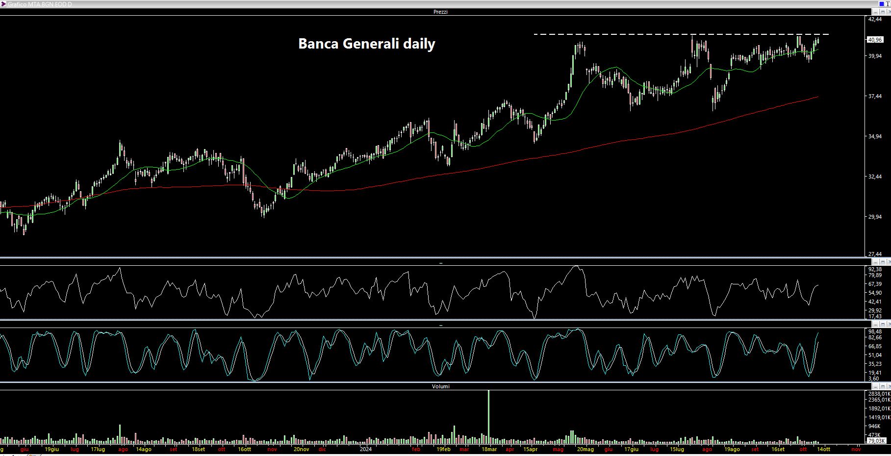
Task: Minimize the RSI indicator panel
Action: coord(875,262)
